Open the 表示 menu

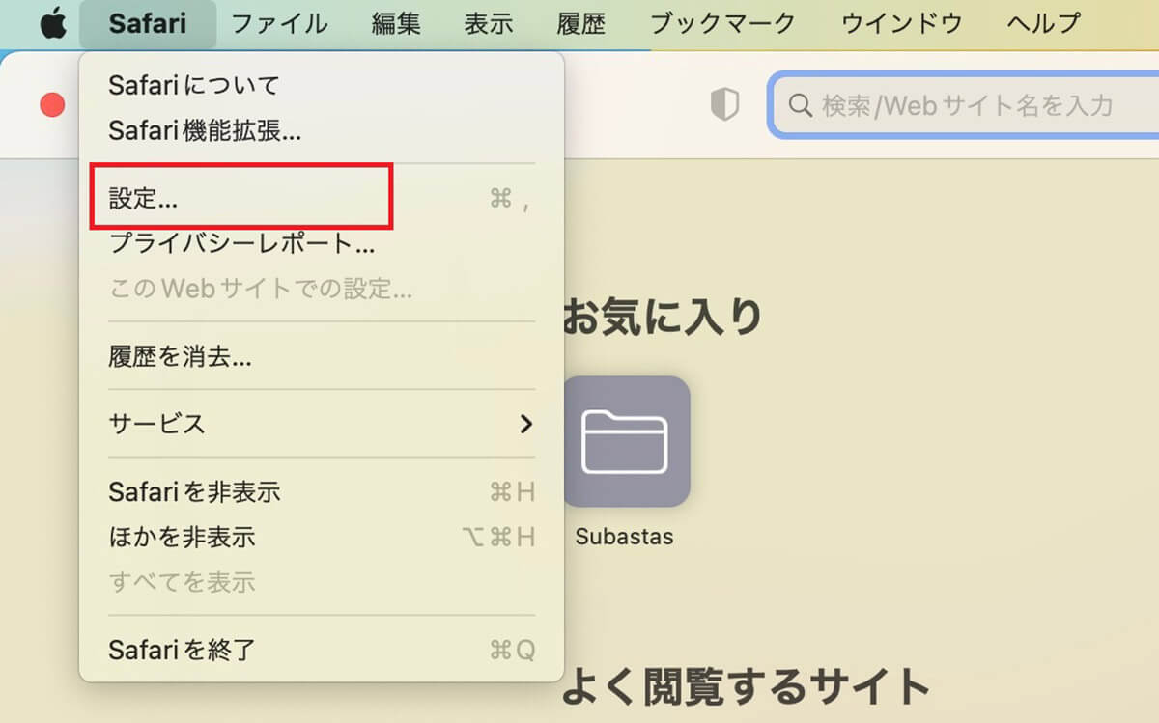click(489, 24)
